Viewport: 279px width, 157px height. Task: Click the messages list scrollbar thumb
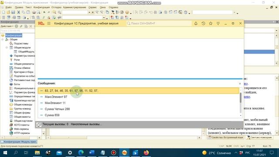pyautogui.click(x=241, y=98)
